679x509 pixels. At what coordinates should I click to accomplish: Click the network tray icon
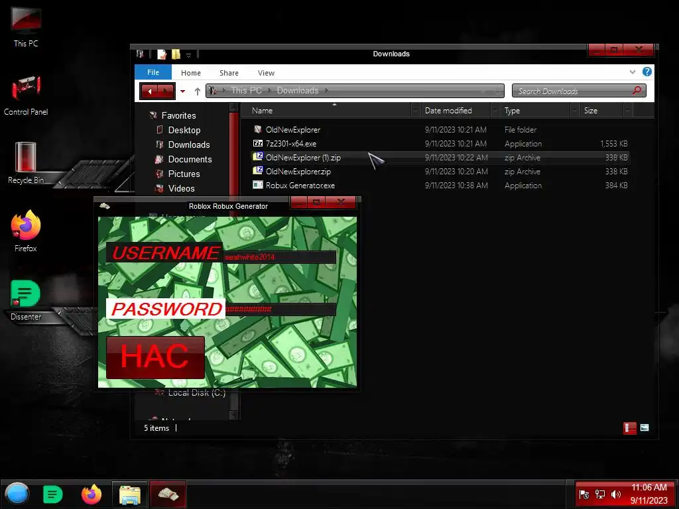pyautogui.click(x=599, y=494)
